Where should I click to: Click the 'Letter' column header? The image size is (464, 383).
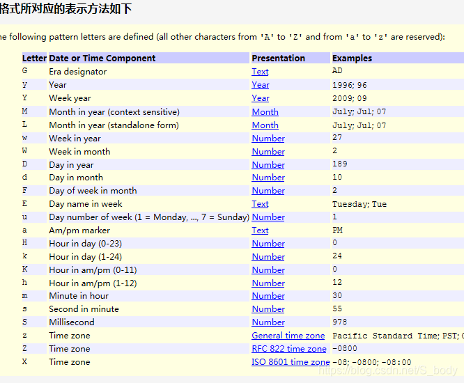34,58
